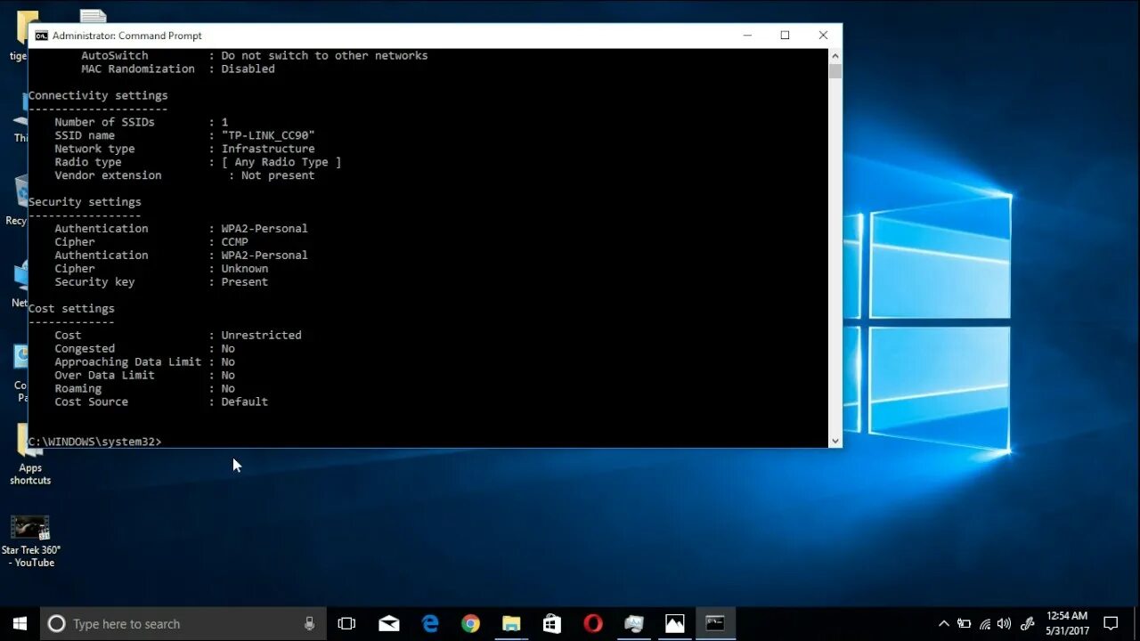Image resolution: width=1140 pixels, height=641 pixels.
Task: Click the Security key label
Action: pyautogui.click(x=94, y=282)
